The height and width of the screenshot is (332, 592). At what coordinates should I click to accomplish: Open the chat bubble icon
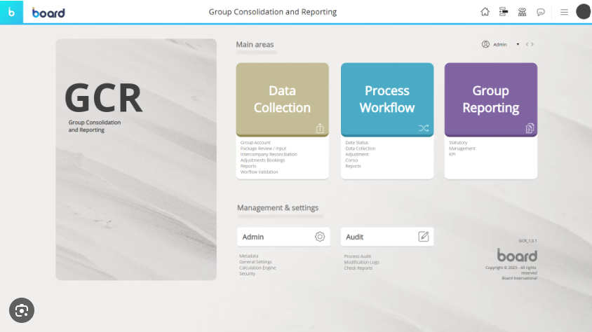(x=541, y=13)
